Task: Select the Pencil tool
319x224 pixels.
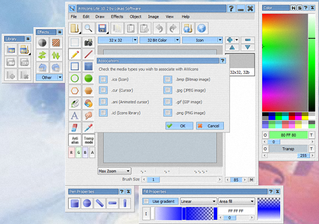Action: click(x=74, y=54)
